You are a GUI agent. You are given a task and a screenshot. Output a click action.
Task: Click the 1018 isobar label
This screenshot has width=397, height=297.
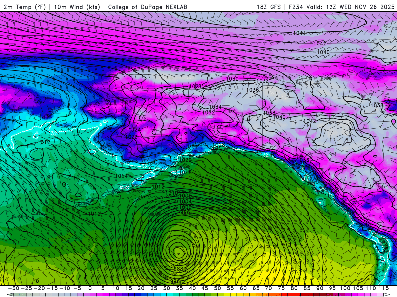click(185, 172)
